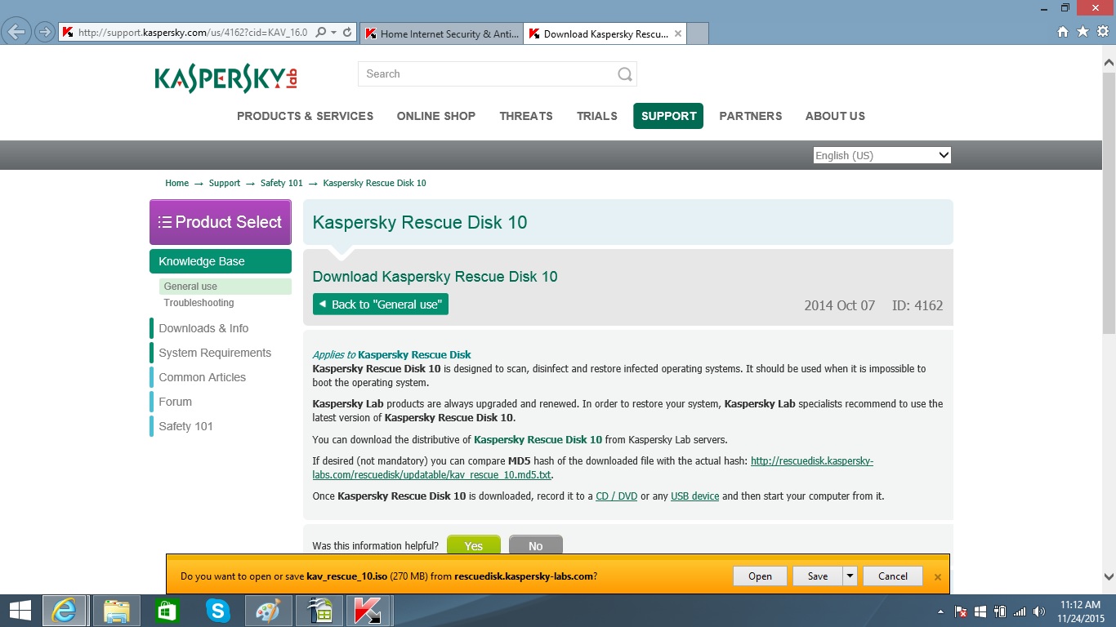Open Safety 101 sidebar section
Viewport: 1116px width, 627px height.
coord(185,426)
